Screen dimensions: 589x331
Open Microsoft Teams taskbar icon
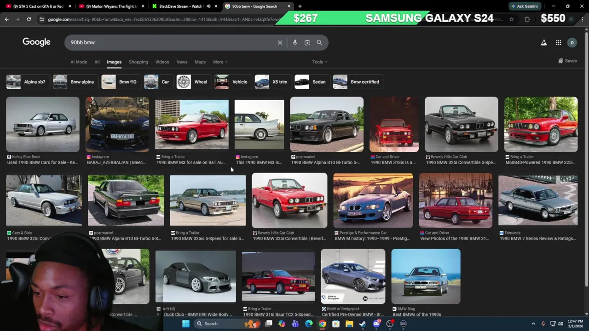(x=295, y=324)
